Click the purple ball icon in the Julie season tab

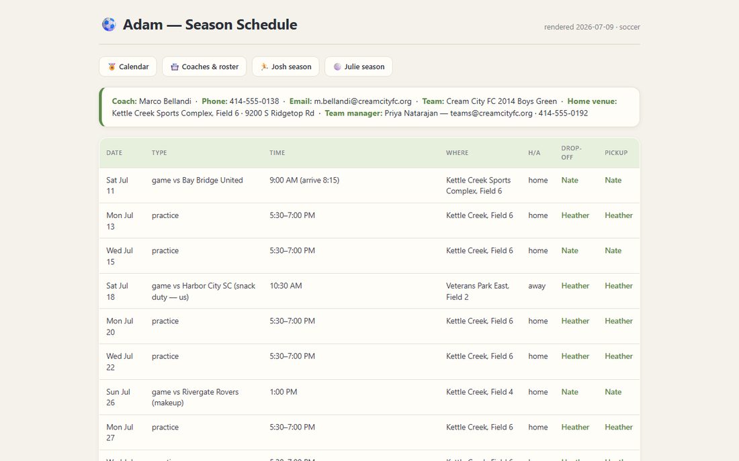(337, 67)
